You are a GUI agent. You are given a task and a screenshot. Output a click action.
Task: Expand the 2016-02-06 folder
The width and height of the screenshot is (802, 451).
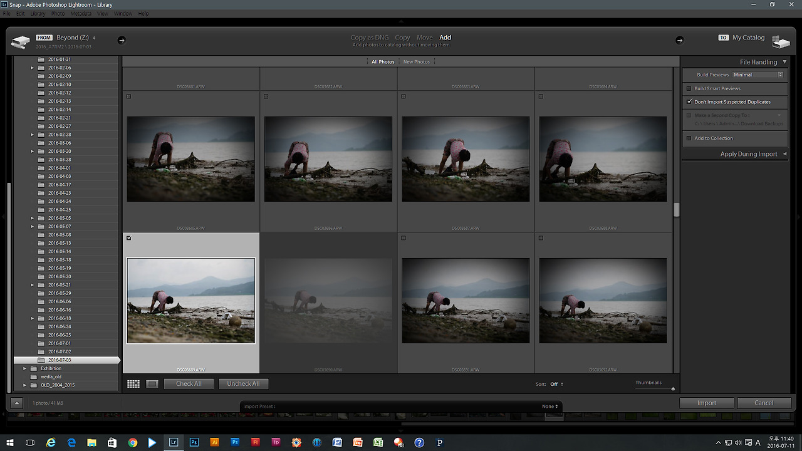click(32, 68)
